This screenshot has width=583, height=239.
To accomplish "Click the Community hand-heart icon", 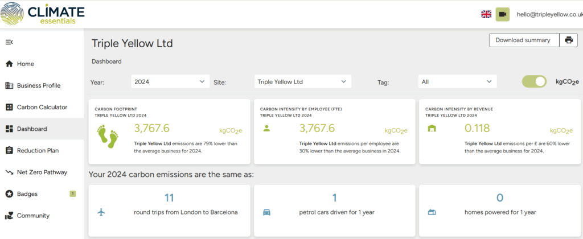I will click(x=9, y=216).
